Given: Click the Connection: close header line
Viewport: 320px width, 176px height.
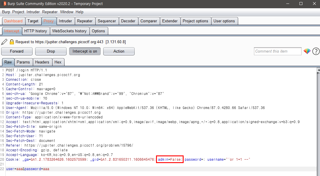Looking at the screenshot, I should click(23, 80).
